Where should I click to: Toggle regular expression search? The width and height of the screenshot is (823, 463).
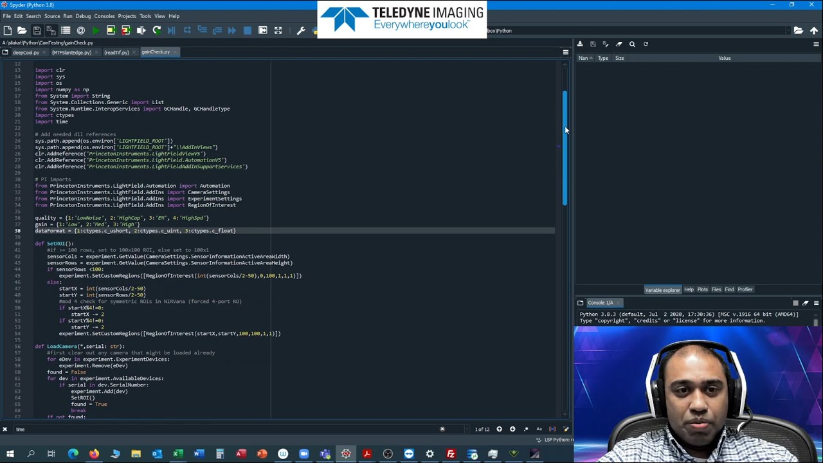coord(526,429)
